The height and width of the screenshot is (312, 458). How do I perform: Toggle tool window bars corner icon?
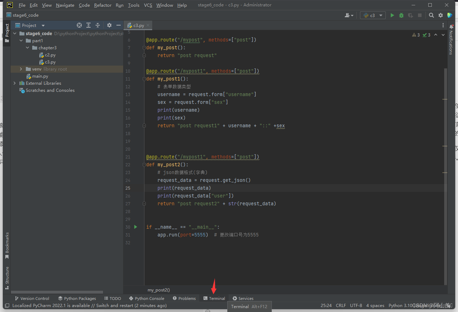tap(7, 305)
